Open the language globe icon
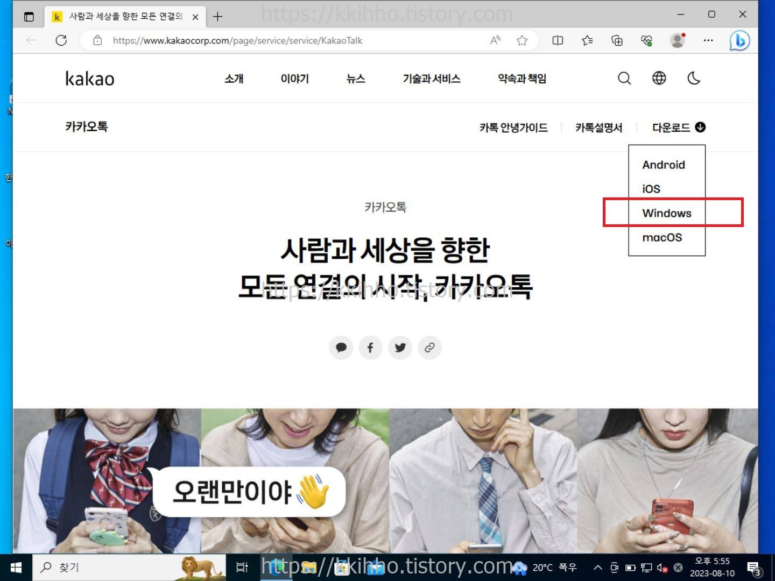This screenshot has height=581, width=775. coord(659,79)
